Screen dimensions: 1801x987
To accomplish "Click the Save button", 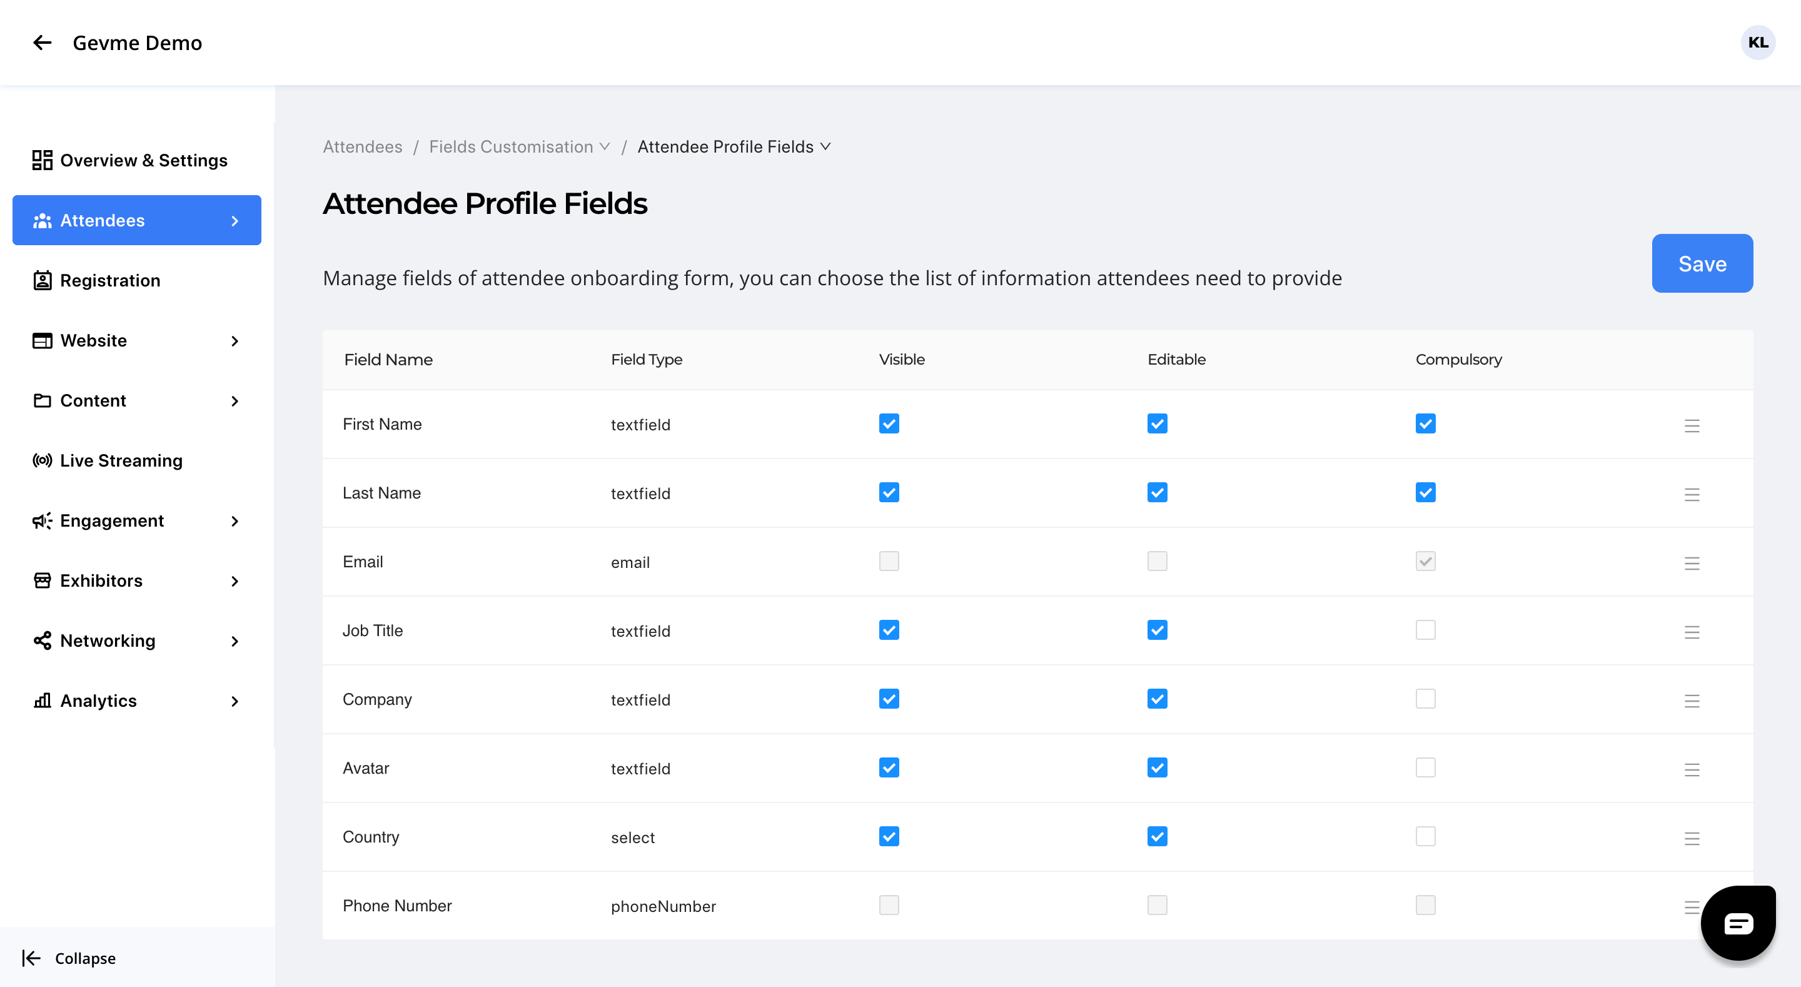I will click(1702, 264).
